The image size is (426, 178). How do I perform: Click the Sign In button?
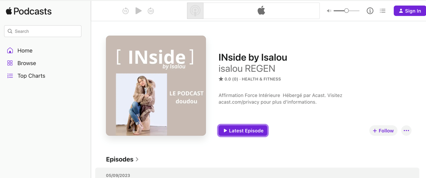(x=410, y=11)
